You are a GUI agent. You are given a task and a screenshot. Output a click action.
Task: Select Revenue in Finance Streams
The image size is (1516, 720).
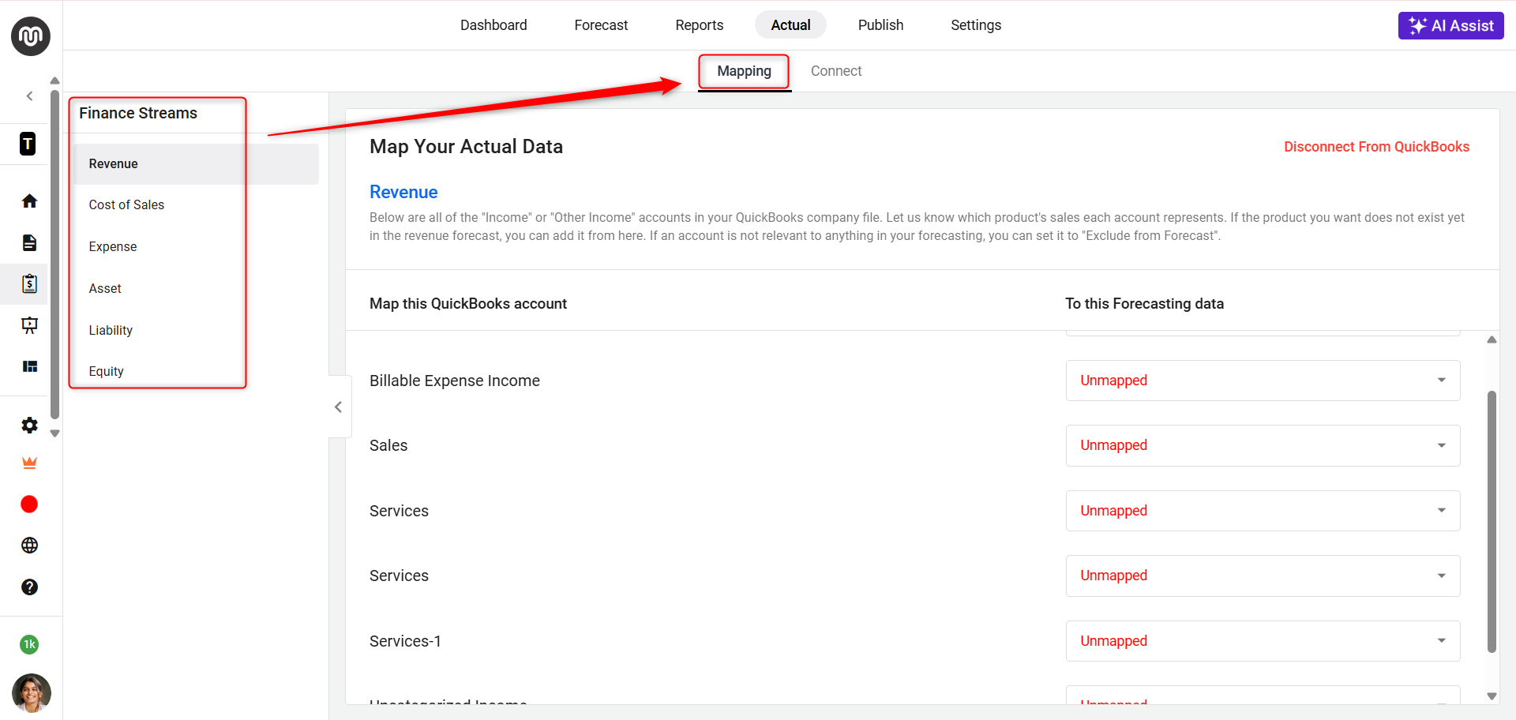pos(196,164)
